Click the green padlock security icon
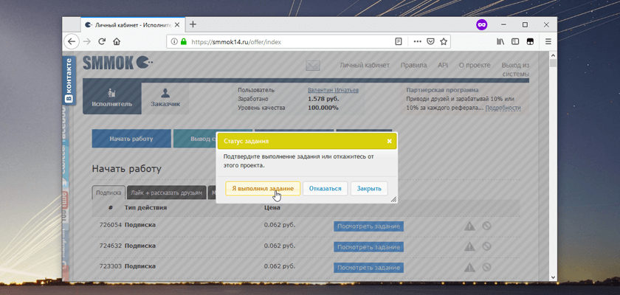This screenshot has height=295, width=620. (x=183, y=41)
